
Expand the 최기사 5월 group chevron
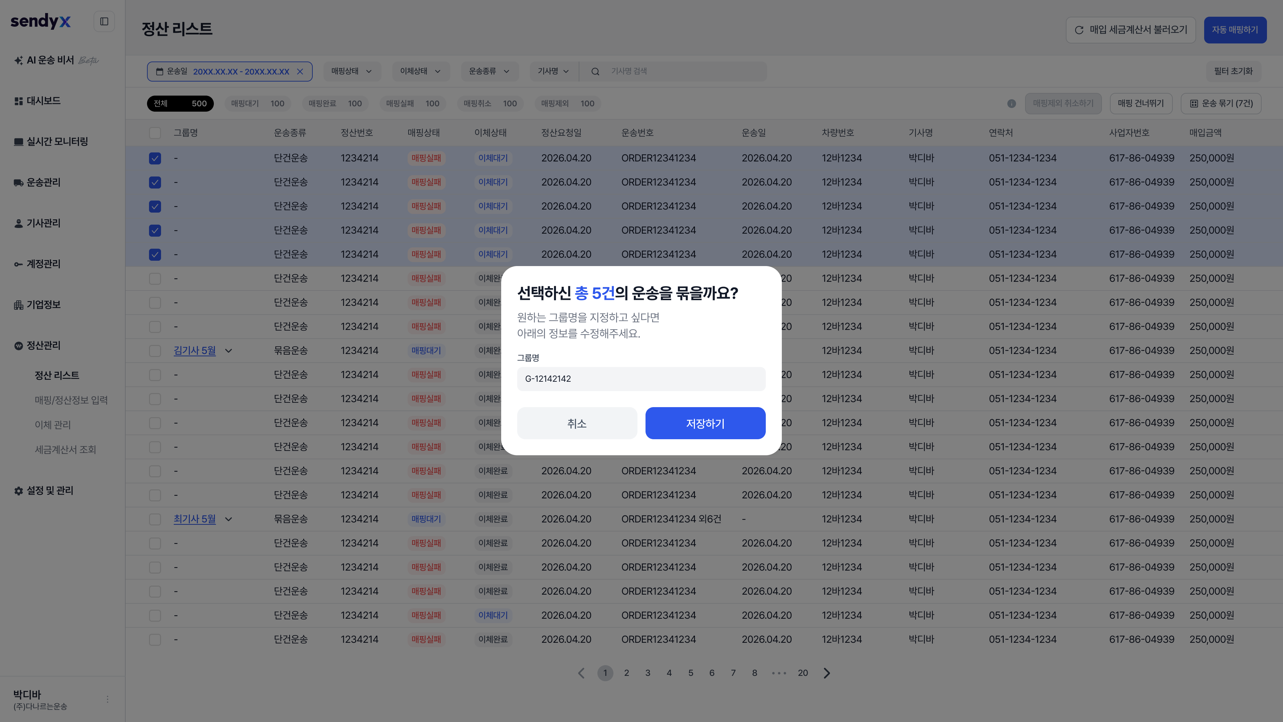pos(229,519)
